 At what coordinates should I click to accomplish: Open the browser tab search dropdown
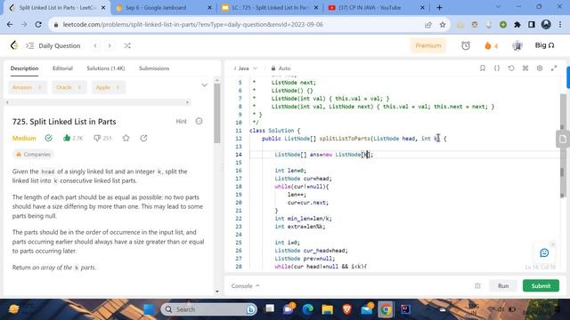pyautogui.click(x=498, y=7)
